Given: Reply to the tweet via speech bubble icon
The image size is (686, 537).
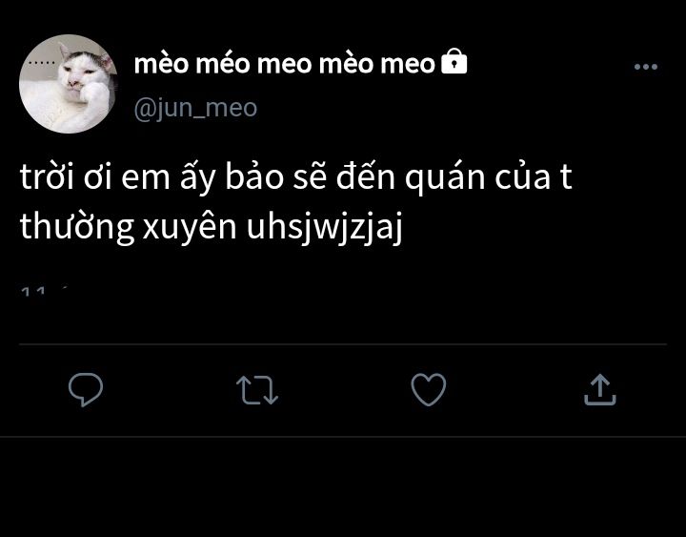Looking at the screenshot, I should pyautogui.click(x=86, y=389).
